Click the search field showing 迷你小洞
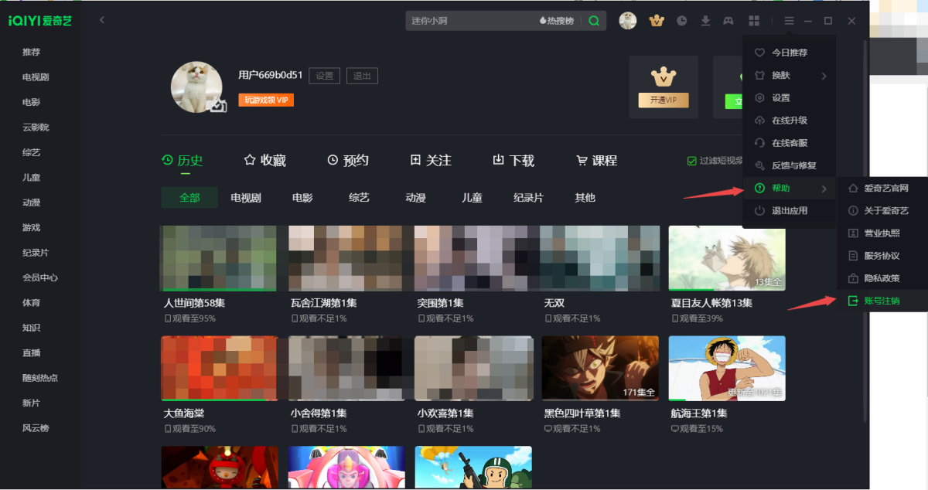Viewport: 928px width, 490px height. [x=470, y=21]
